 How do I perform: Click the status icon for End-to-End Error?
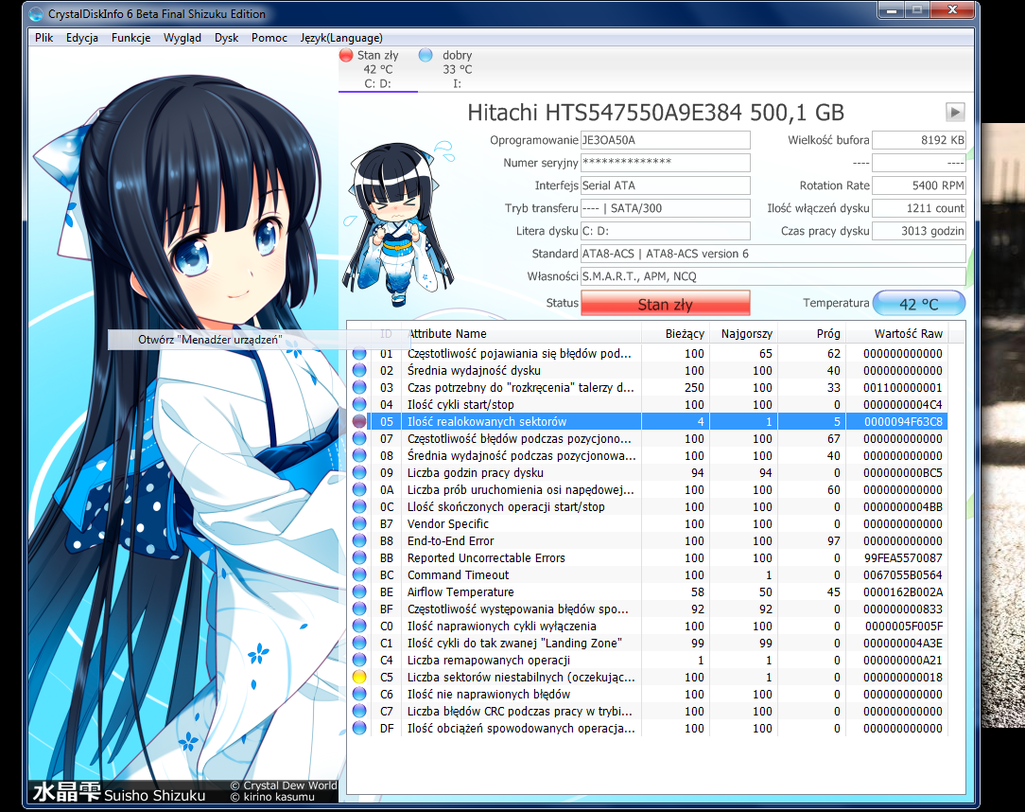[359, 540]
